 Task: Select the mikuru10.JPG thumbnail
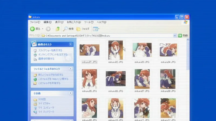coord(116,108)
